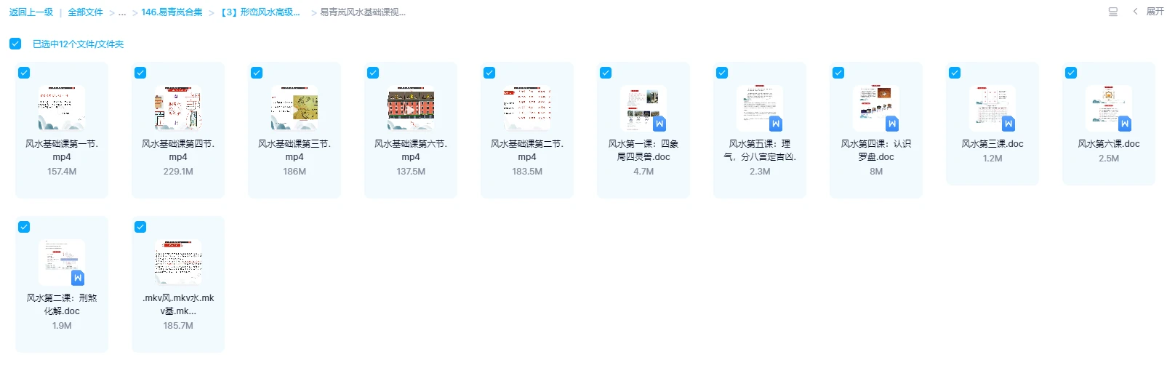Click the 186M file size
The height and width of the screenshot is (368, 1167).
tap(294, 172)
